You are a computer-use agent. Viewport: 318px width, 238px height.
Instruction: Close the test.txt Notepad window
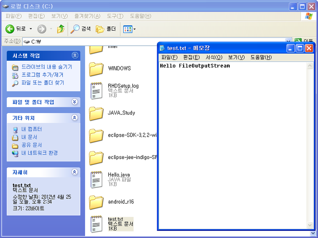coord(309,48)
